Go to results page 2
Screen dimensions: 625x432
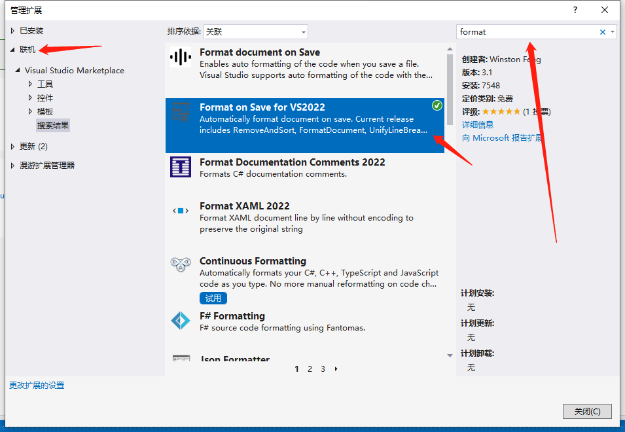[x=310, y=369]
